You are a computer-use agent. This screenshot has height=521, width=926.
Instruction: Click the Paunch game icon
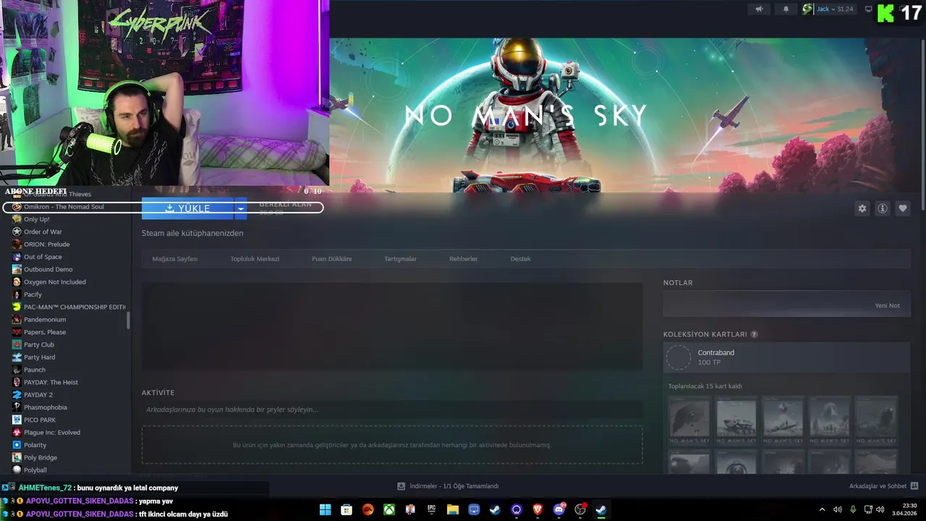(x=17, y=370)
